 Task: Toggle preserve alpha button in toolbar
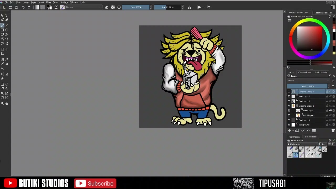[113, 7]
